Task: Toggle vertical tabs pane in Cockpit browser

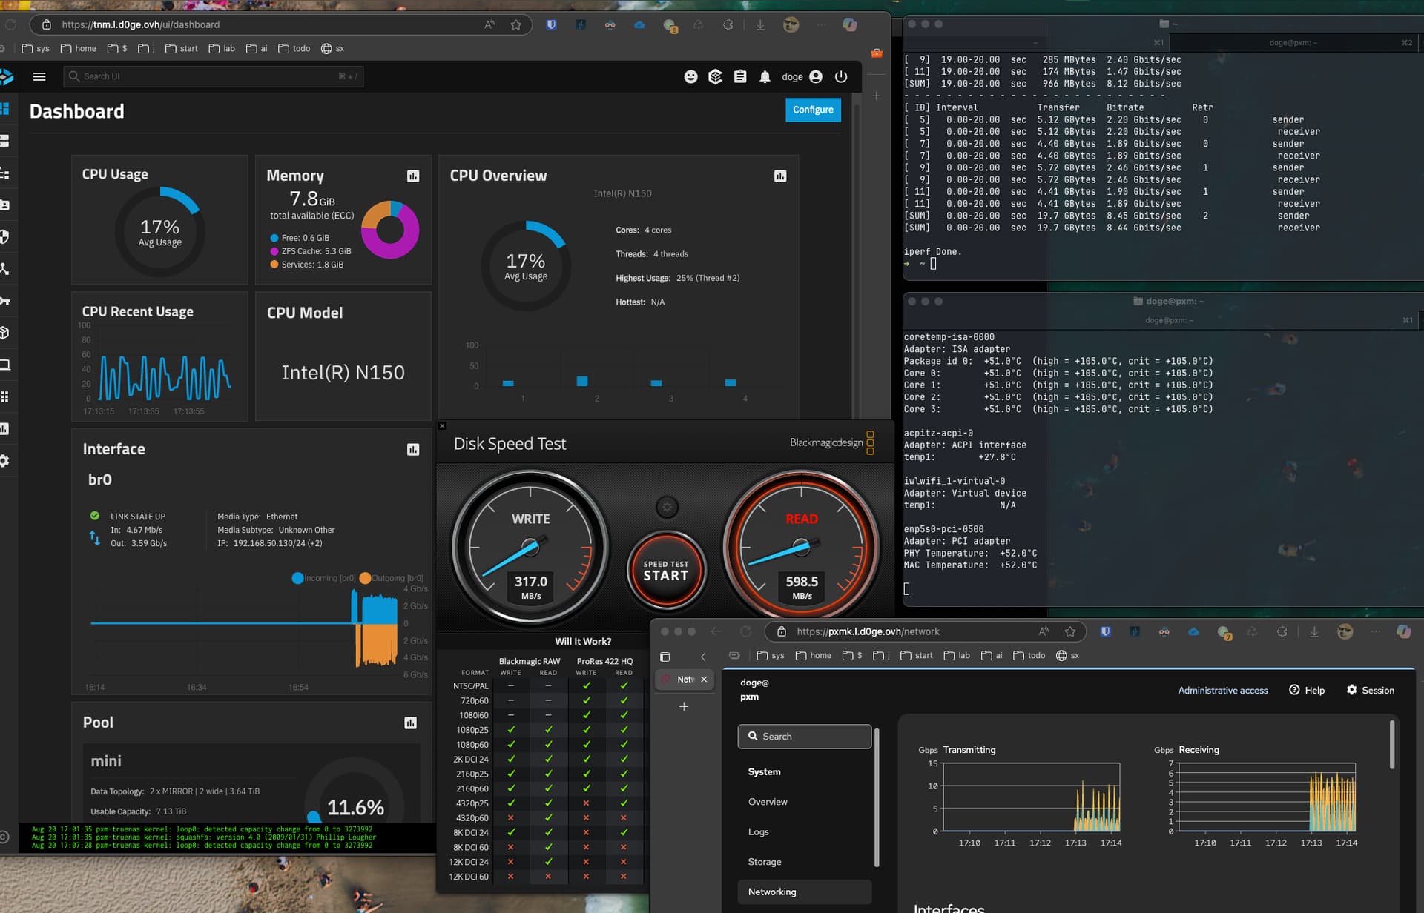Action: (665, 657)
